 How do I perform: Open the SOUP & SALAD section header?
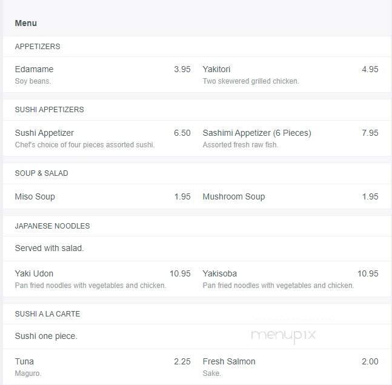[41, 173]
